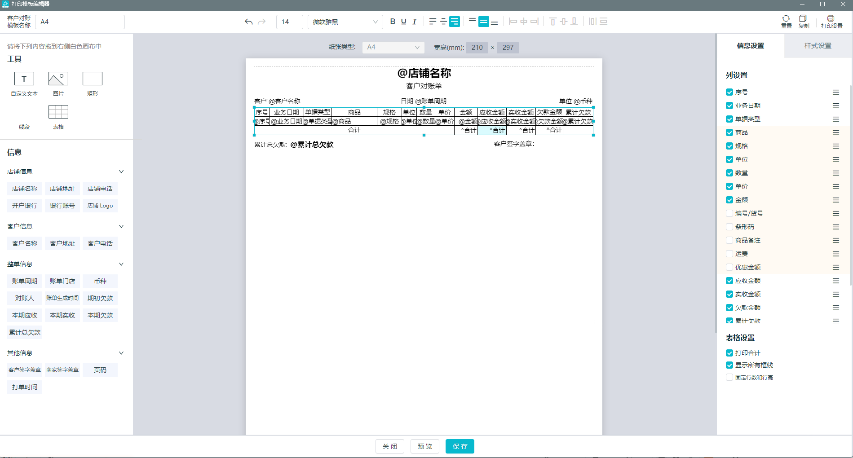Toggle bold text formatting
The height and width of the screenshot is (458, 853).
(393, 22)
